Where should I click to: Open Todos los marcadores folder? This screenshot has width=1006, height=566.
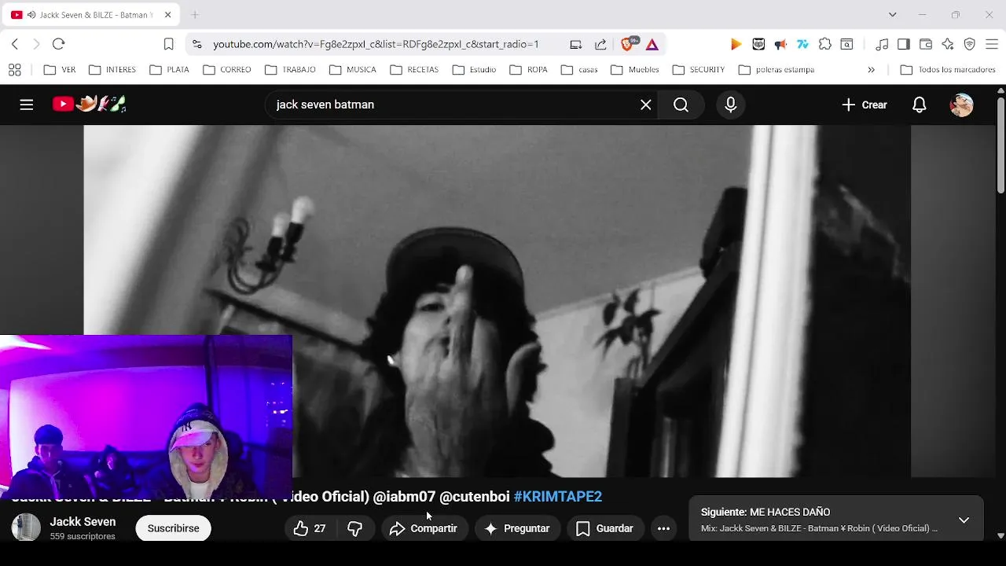pos(949,69)
